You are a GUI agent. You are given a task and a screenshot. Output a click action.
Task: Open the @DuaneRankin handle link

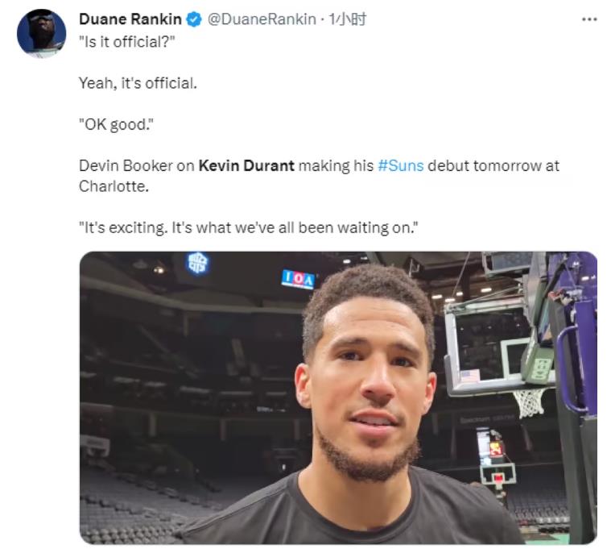click(x=262, y=19)
